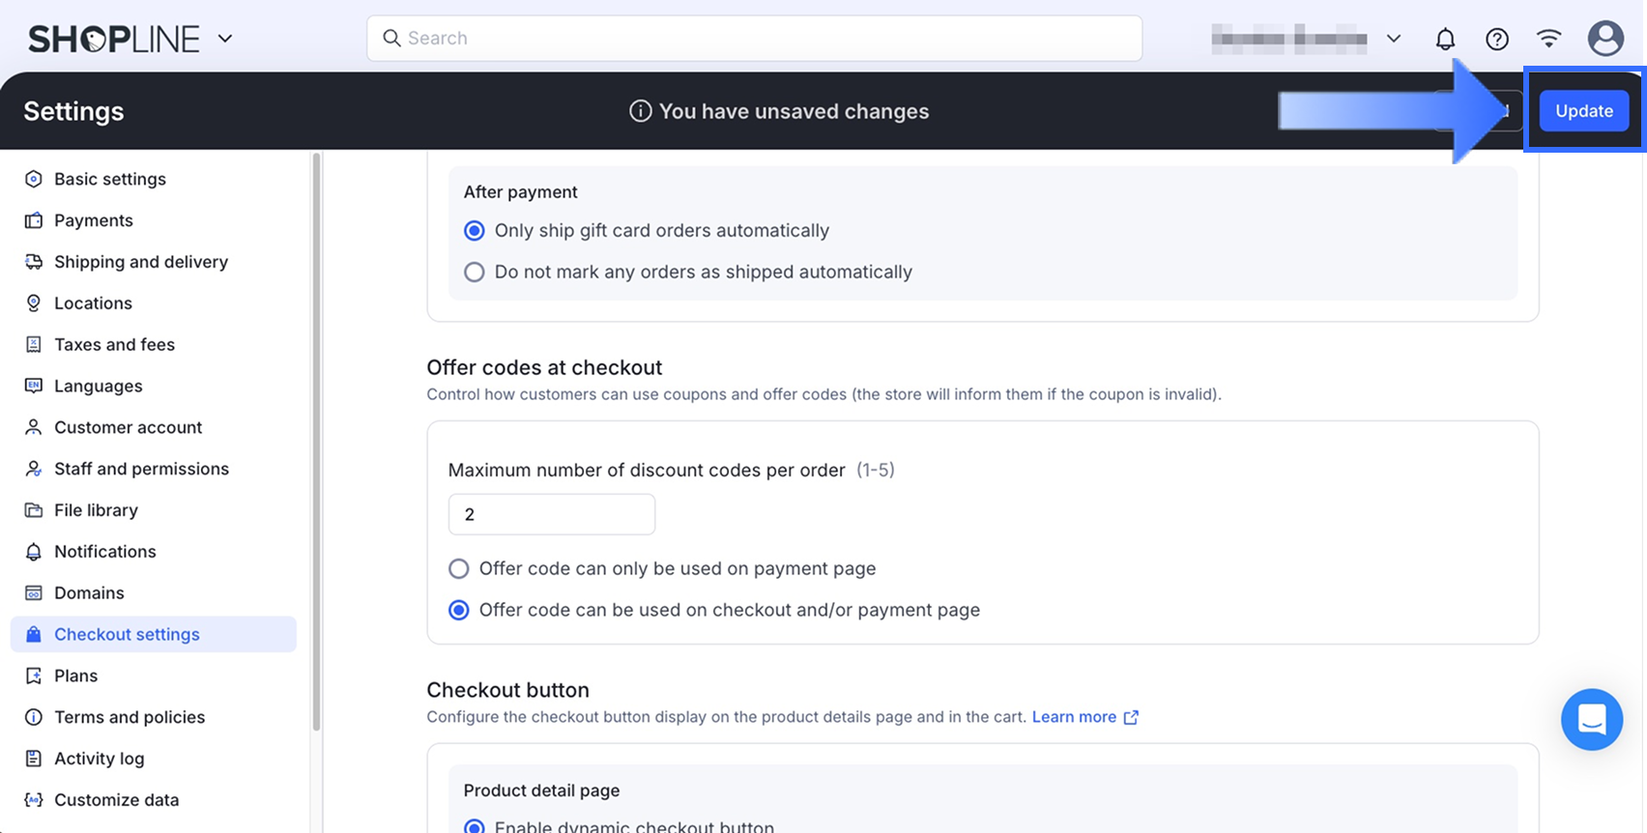
Task: Click the top Search box
Action: [754, 39]
